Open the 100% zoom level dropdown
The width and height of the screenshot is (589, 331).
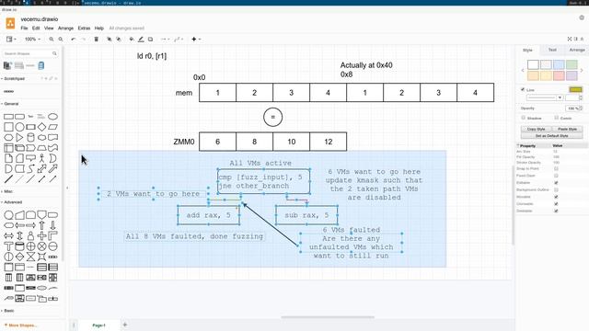(x=32, y=39)
